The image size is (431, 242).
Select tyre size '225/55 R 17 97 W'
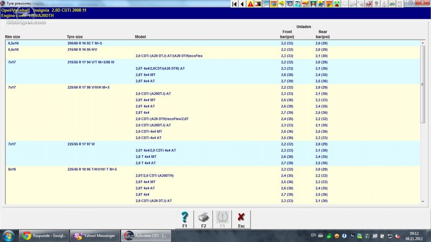81,144
